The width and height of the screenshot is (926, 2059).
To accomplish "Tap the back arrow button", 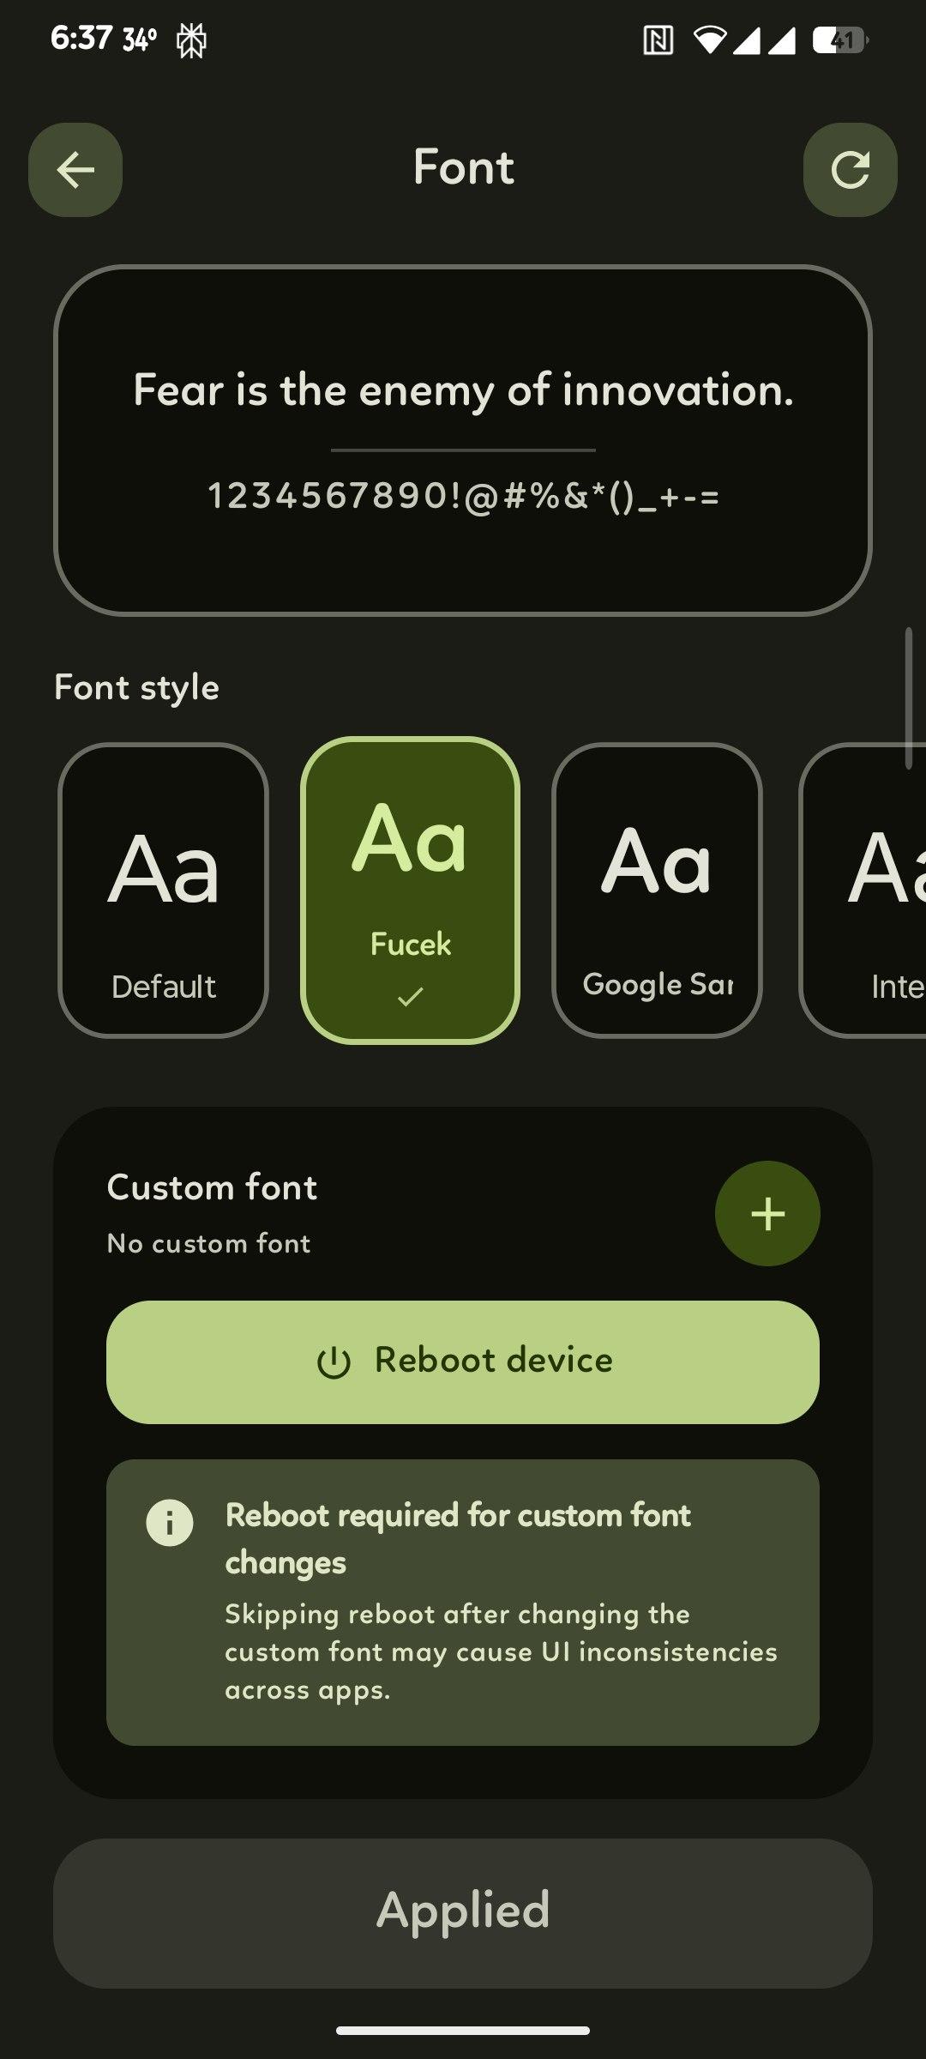I will click(x=75, y=170).
